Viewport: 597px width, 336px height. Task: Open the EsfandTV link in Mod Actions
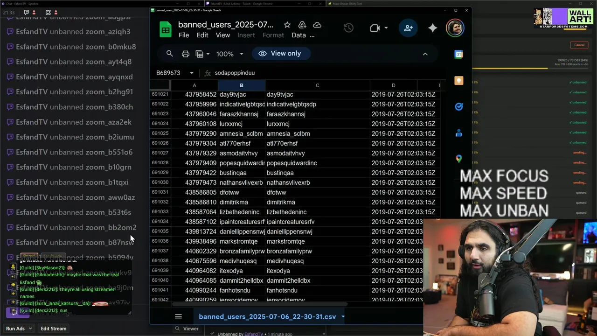(254, 334)
